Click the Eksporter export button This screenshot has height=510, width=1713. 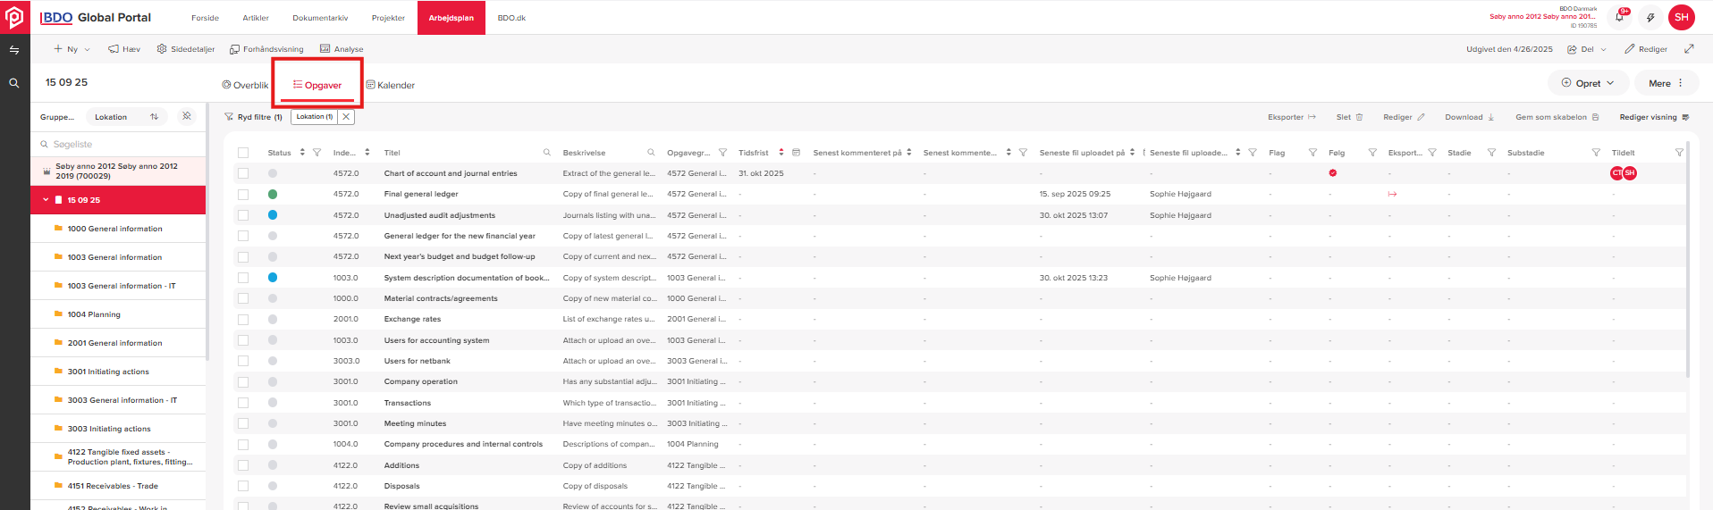[x=1291, y=117]
